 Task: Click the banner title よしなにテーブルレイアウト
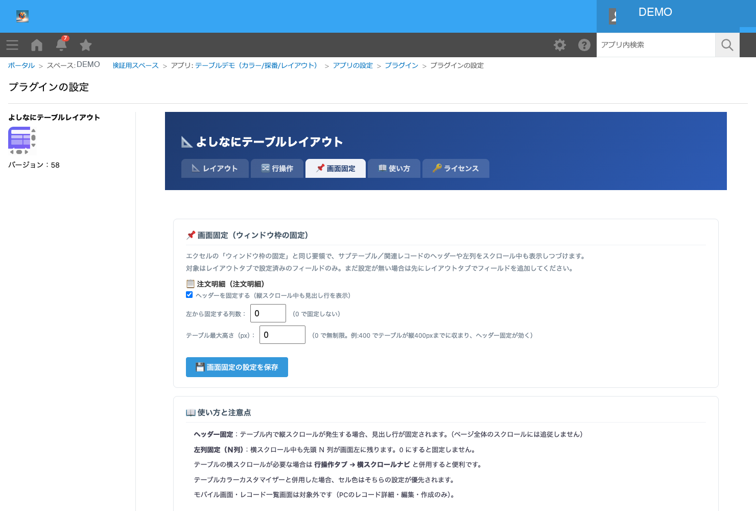(x=262, y=142)
